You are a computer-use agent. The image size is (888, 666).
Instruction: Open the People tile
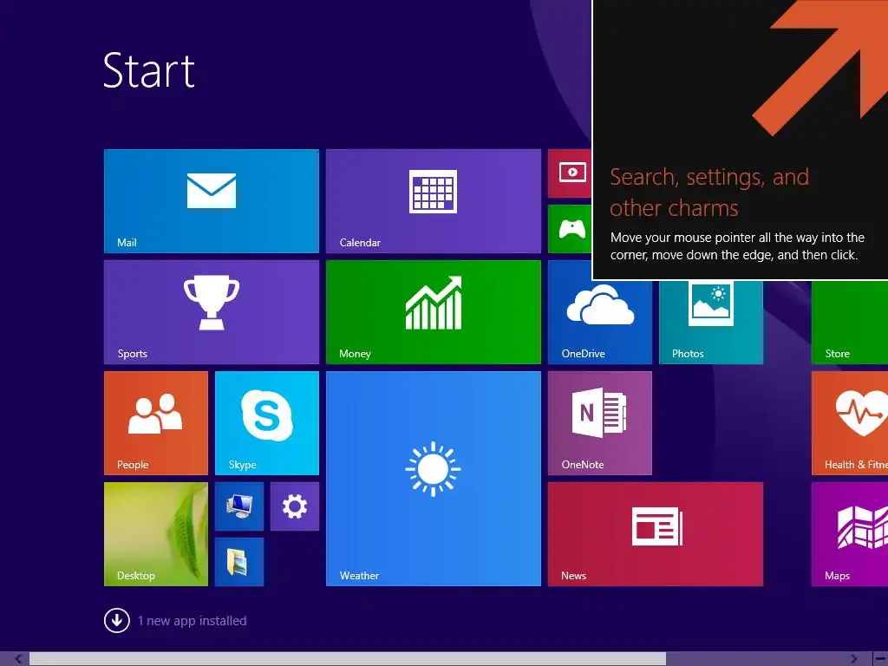click(x=156, y=423)
